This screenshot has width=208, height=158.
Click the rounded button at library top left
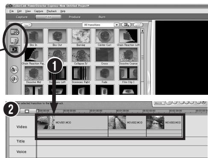(x=26, y=25)
